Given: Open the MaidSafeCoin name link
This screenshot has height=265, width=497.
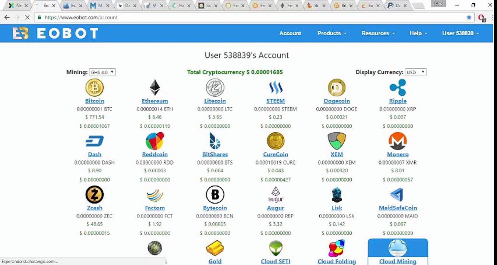Looking at the screenshot, I should tap(397, 208).
